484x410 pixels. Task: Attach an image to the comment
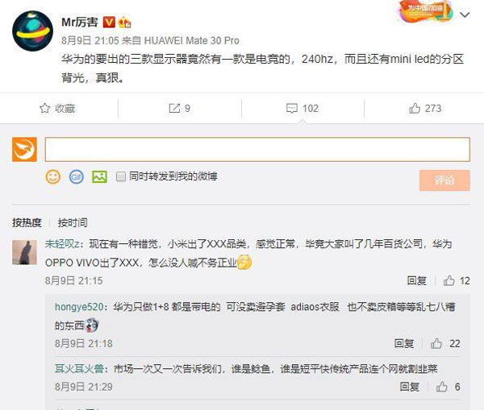pos(99,177)
